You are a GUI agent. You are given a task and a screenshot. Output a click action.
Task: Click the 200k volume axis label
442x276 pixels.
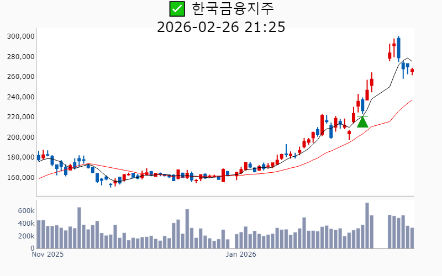(26, 236)
